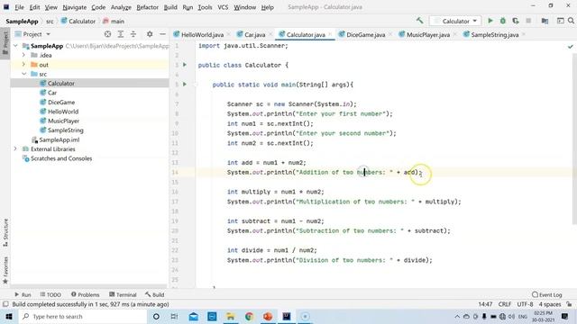Change indent setting 4 spaces in status bar
The image size is (577, 324).
[x=550, y=304]
